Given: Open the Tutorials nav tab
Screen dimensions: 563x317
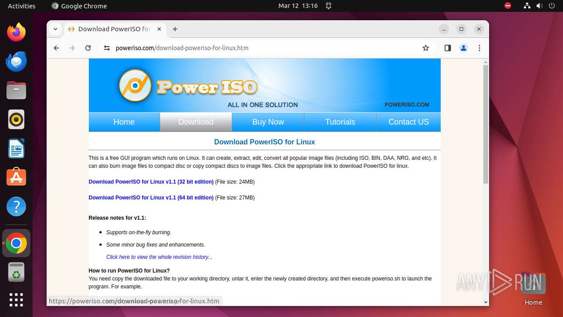Looking at the screenshot, I should (x=340, y=122).
